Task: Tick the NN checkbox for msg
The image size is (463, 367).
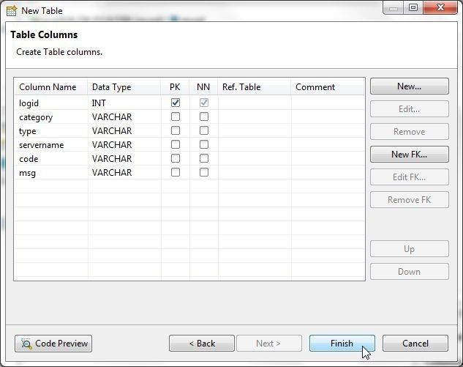Action: point(204,172)
